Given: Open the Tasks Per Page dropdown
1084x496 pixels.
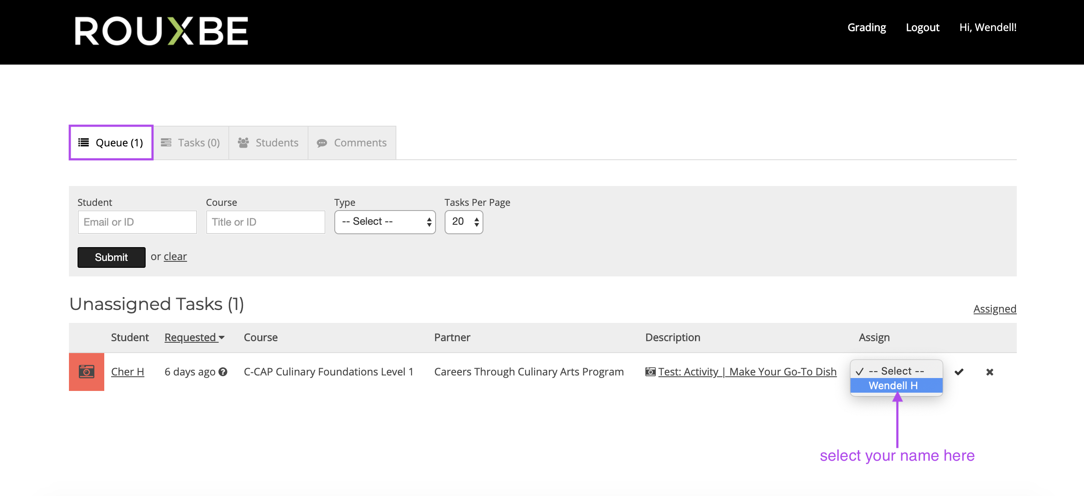Looking at the screenshot, I should coord(464,222).
